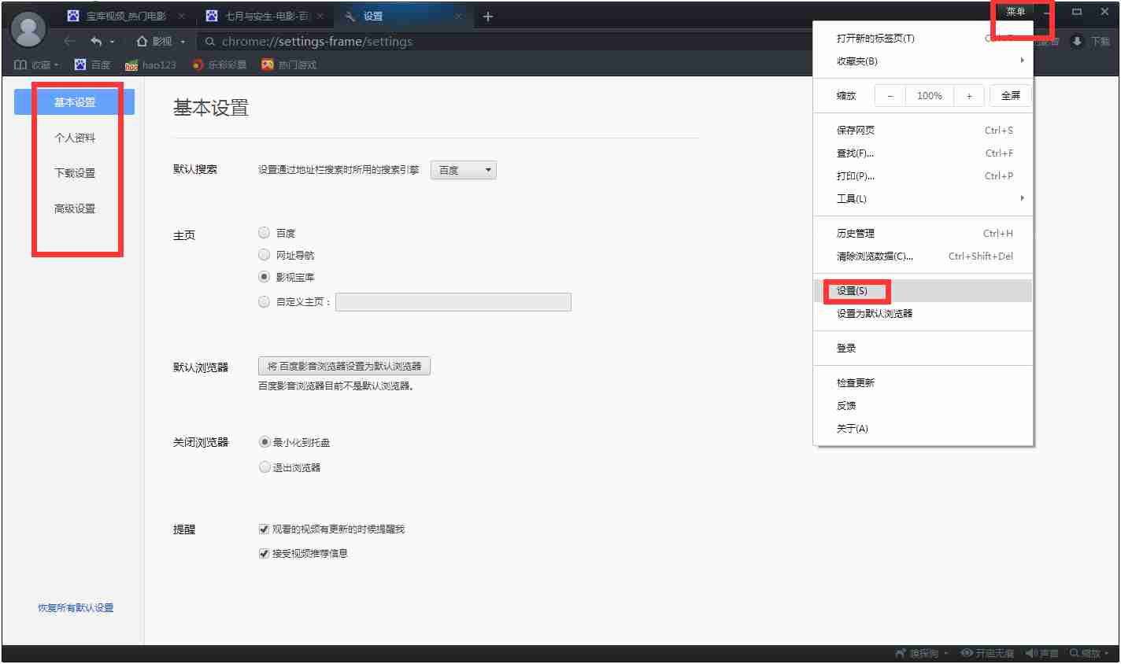
Task: Choose 反馈 menu item
Action: pos(923,406)
